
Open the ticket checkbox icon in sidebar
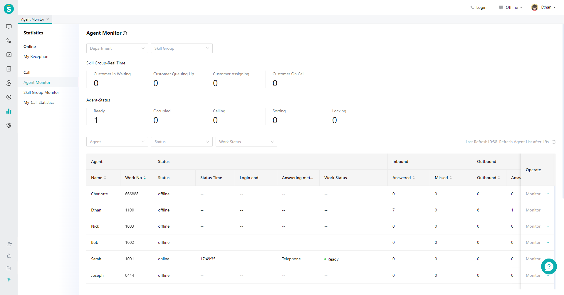coord(9,55)
